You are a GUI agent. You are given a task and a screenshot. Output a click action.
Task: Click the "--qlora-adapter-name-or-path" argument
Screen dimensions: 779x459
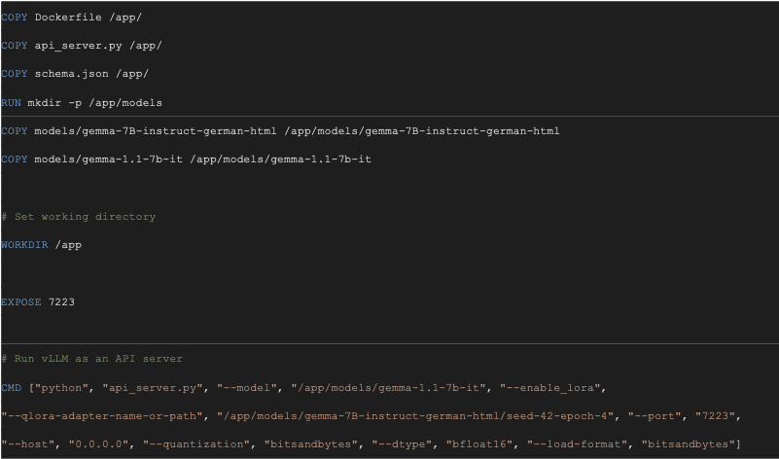[x=103, y=416]
